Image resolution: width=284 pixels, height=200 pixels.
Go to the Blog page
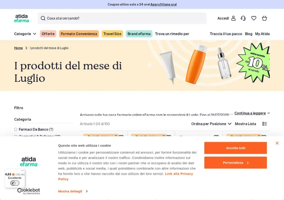249,34
